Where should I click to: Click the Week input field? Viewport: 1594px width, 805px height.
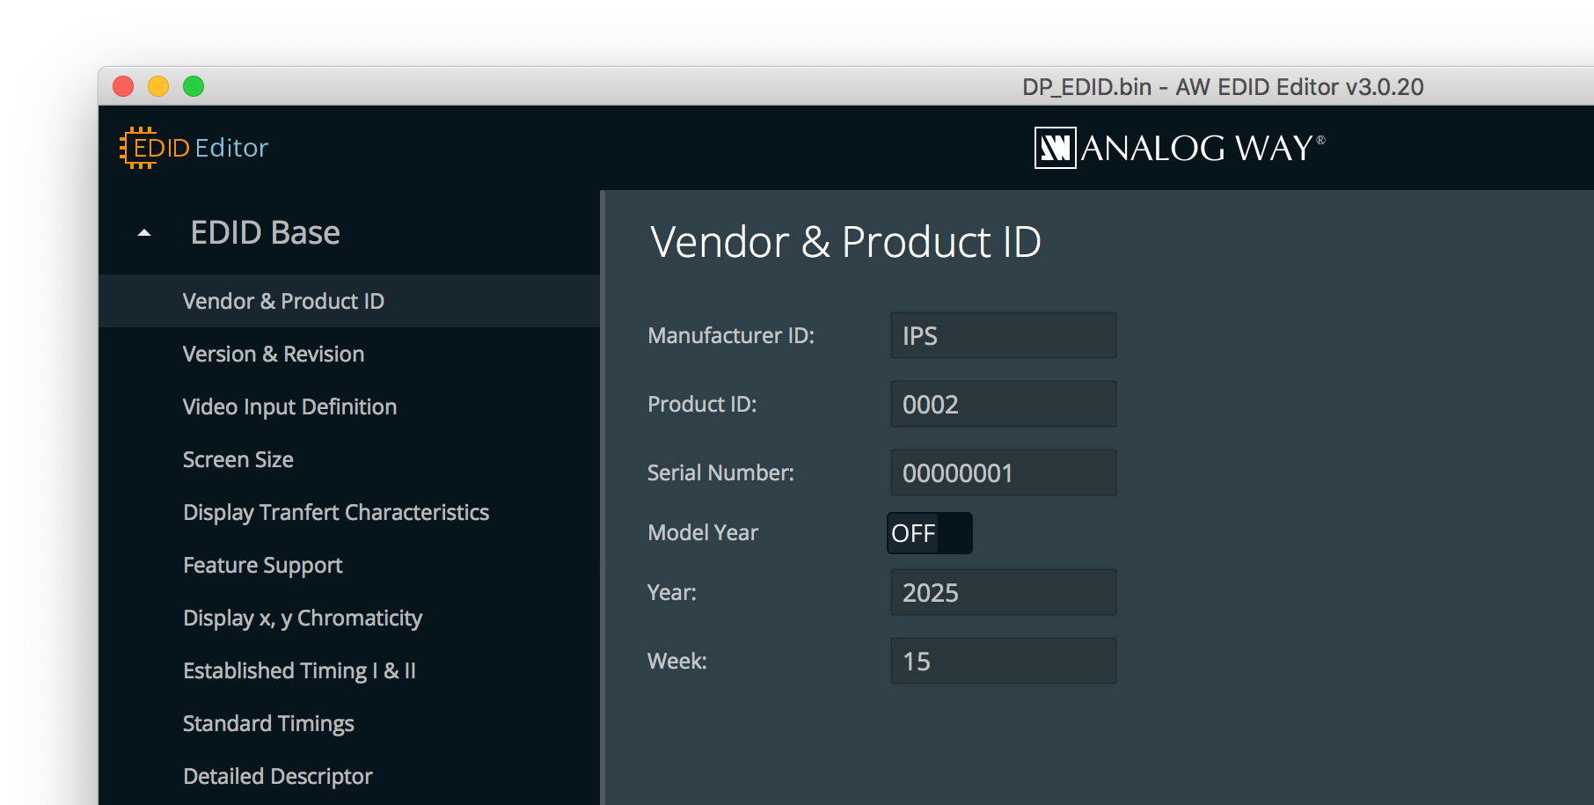tap(1003, 661)
